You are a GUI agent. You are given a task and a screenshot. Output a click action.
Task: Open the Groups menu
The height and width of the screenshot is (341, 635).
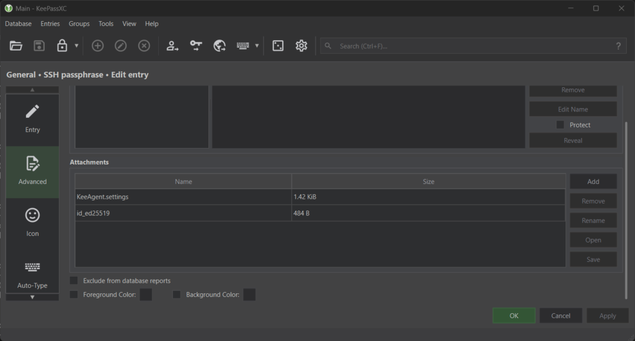click(x=79, y=24)
